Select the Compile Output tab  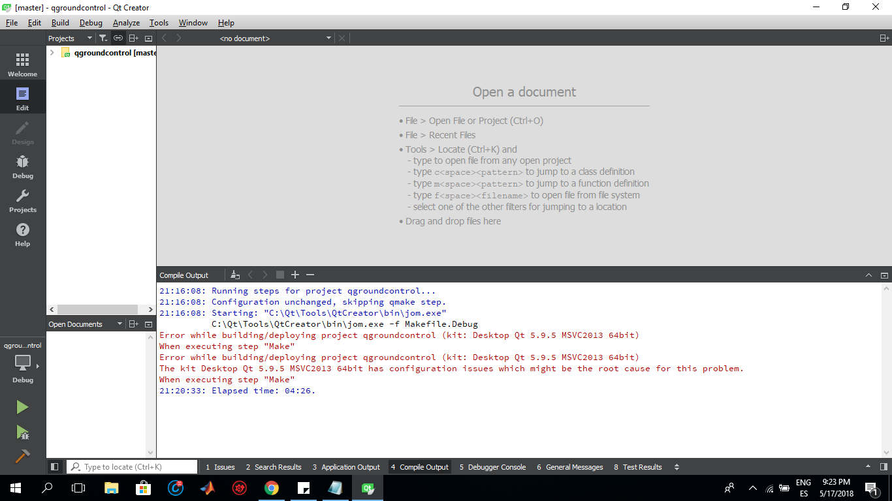420,467
